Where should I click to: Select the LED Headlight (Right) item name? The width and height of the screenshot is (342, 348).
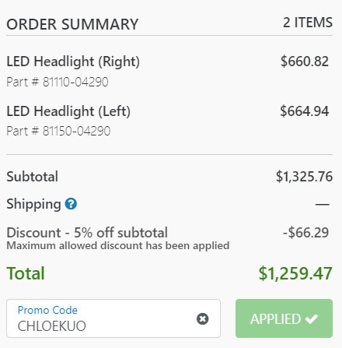[x=73, y=62]
